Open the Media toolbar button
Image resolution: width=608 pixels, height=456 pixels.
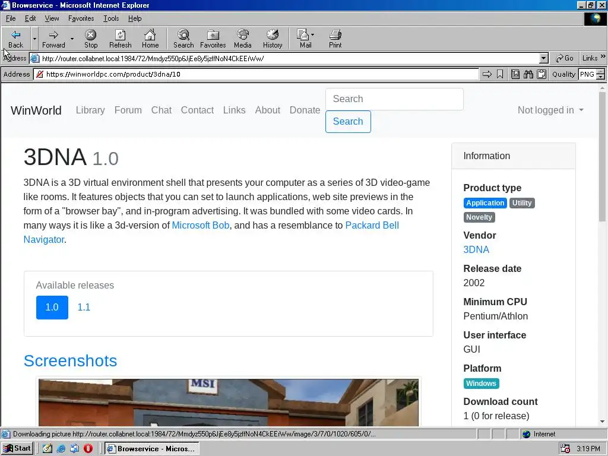243,39
